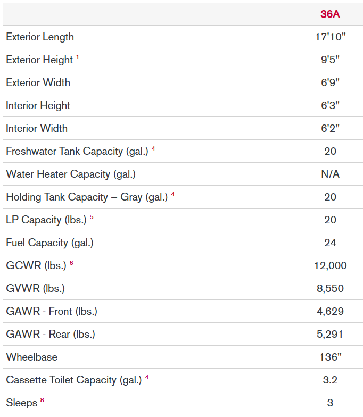The height and width of the screenshot is (417, 363).
Task: Open footnote 4 beside Cassette Toilet Capacity
Action: [147, 378]
